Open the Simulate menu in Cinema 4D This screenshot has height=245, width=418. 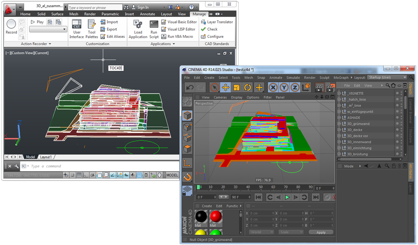293,78
